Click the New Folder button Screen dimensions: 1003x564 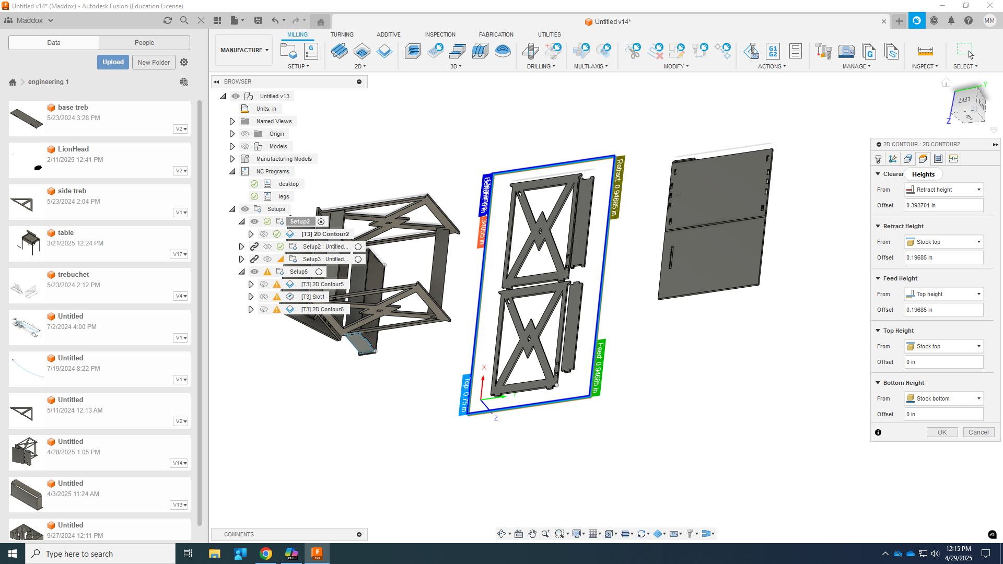pos(154,62)
